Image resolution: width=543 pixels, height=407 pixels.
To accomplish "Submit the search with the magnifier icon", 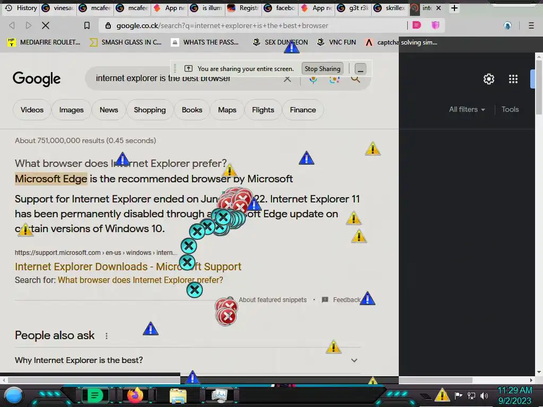I will point(355,79).
